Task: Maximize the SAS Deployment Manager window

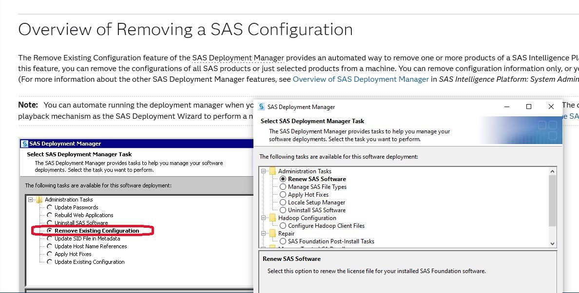Action: pos(529,107)
